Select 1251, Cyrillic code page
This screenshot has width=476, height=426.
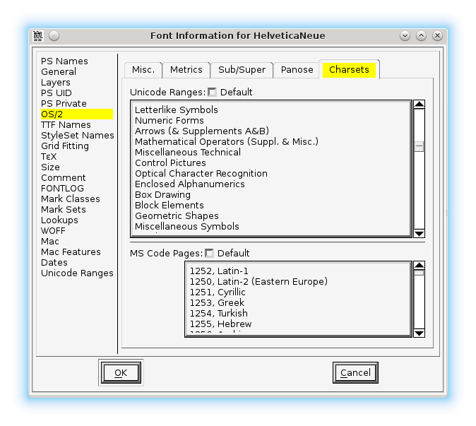click(218, 292)
